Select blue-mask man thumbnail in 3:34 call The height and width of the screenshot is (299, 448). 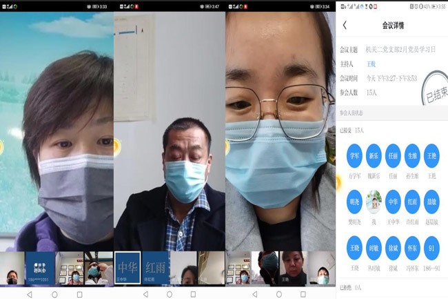click(x=322, y=268)
